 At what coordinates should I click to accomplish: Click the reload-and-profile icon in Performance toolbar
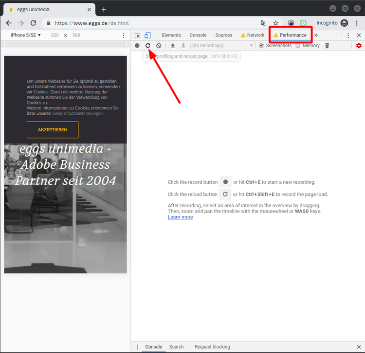pyautogui.click(x=148, y=46)
